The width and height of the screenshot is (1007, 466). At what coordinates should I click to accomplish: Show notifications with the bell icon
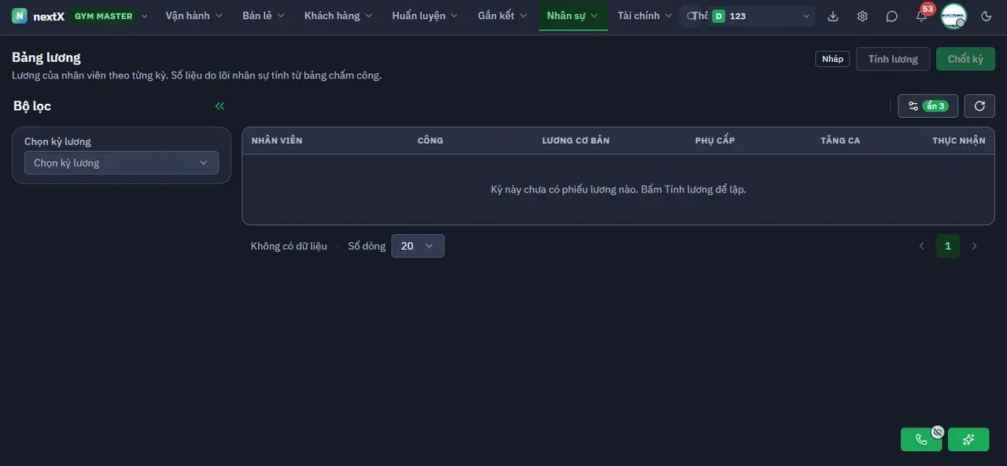pyautogui.click(x=921, y=16)
